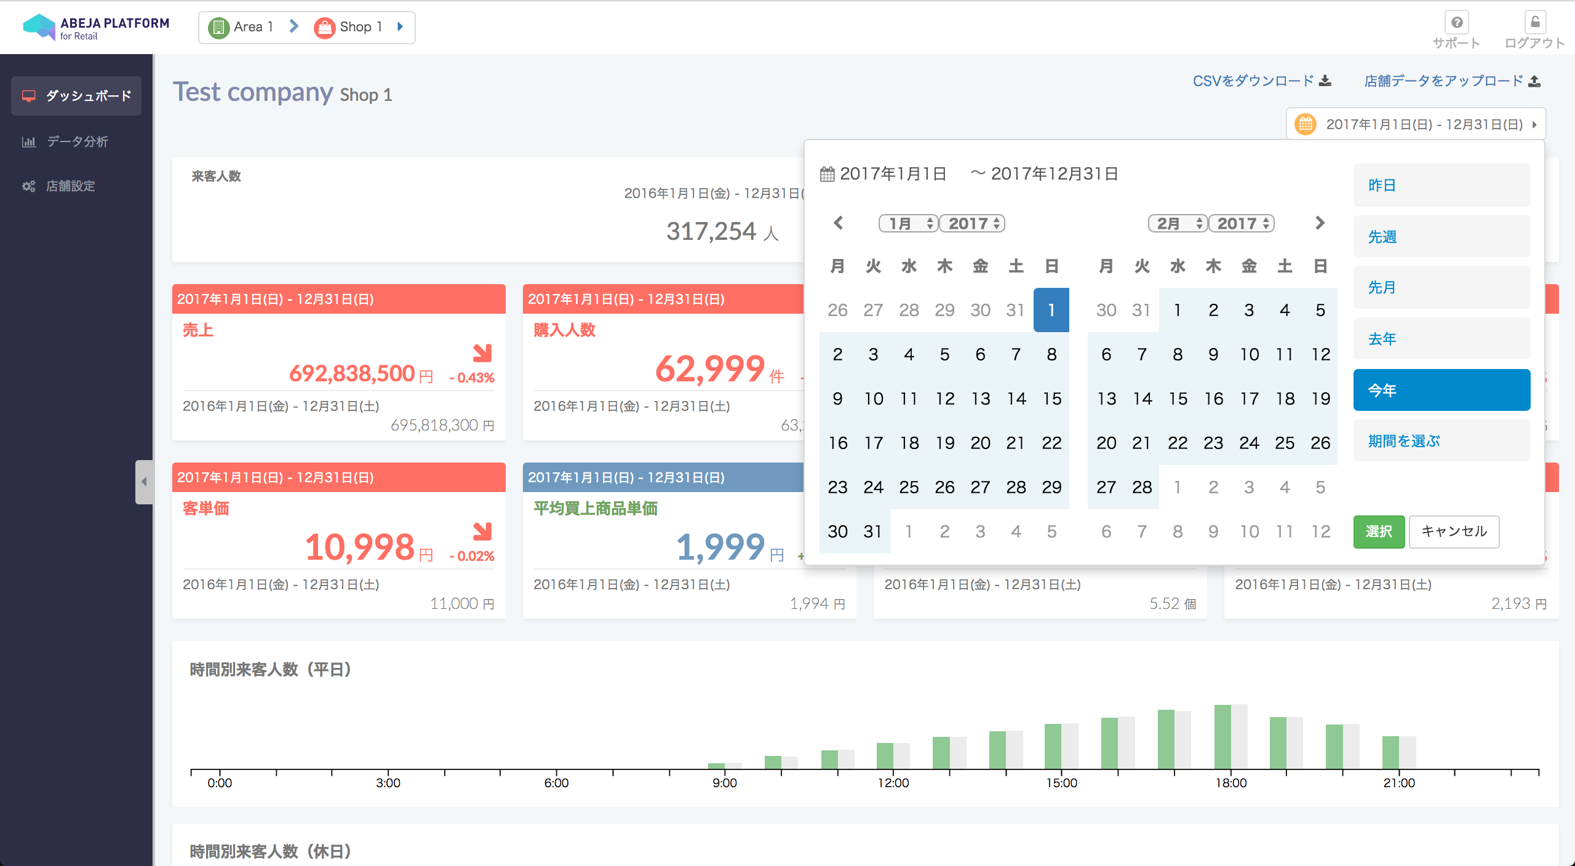Screen dimensions: 1575x866
Task: Click the CSV download icon
Action: (1326, 81)
